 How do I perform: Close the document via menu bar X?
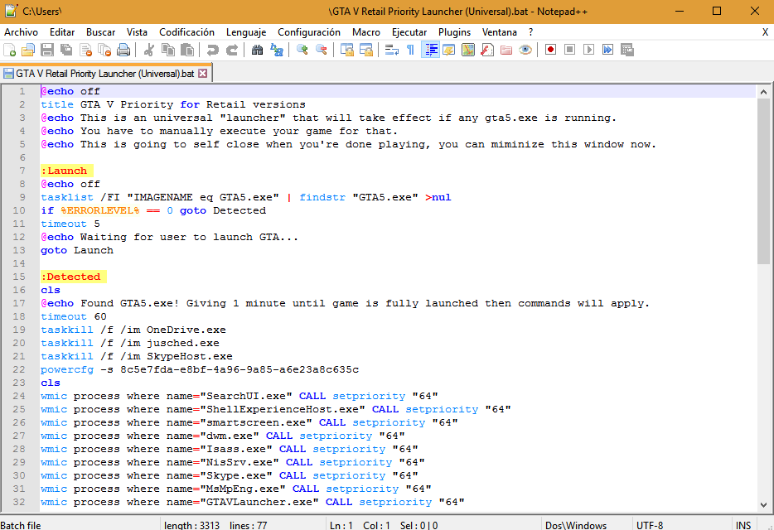pyautogui.click(x=765, y=32)
